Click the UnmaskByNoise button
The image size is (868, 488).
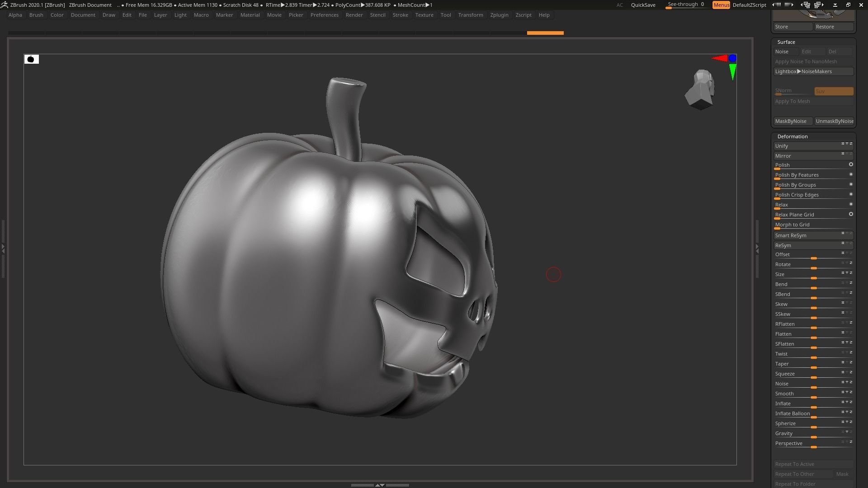click(x=834, y=121)
